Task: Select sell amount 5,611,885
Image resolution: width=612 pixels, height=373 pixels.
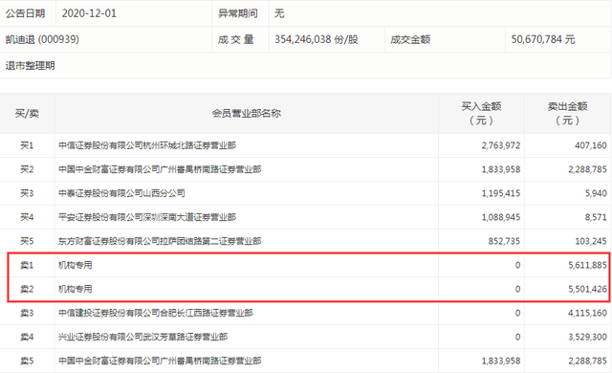Action: point(587,265)
